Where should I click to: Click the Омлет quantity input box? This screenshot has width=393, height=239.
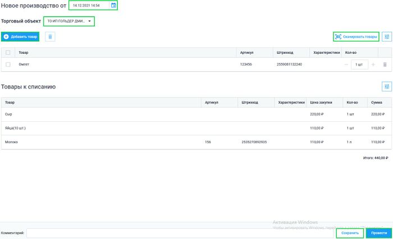pyautogui.click(x=359, y=65)
